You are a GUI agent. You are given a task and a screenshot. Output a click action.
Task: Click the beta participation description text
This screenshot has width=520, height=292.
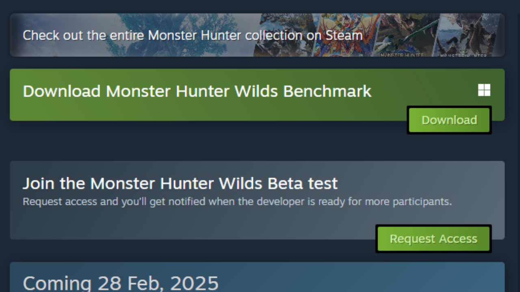tap(238, 202)
